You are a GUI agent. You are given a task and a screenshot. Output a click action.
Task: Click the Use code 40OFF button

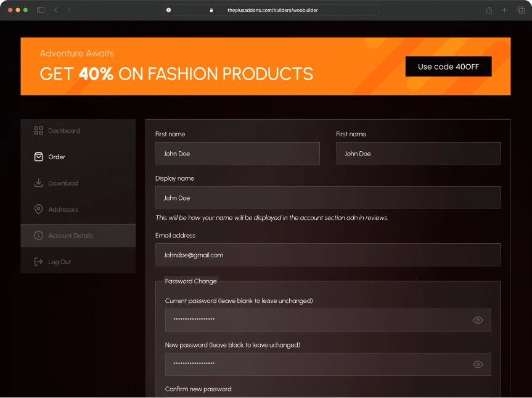(448, 66)
